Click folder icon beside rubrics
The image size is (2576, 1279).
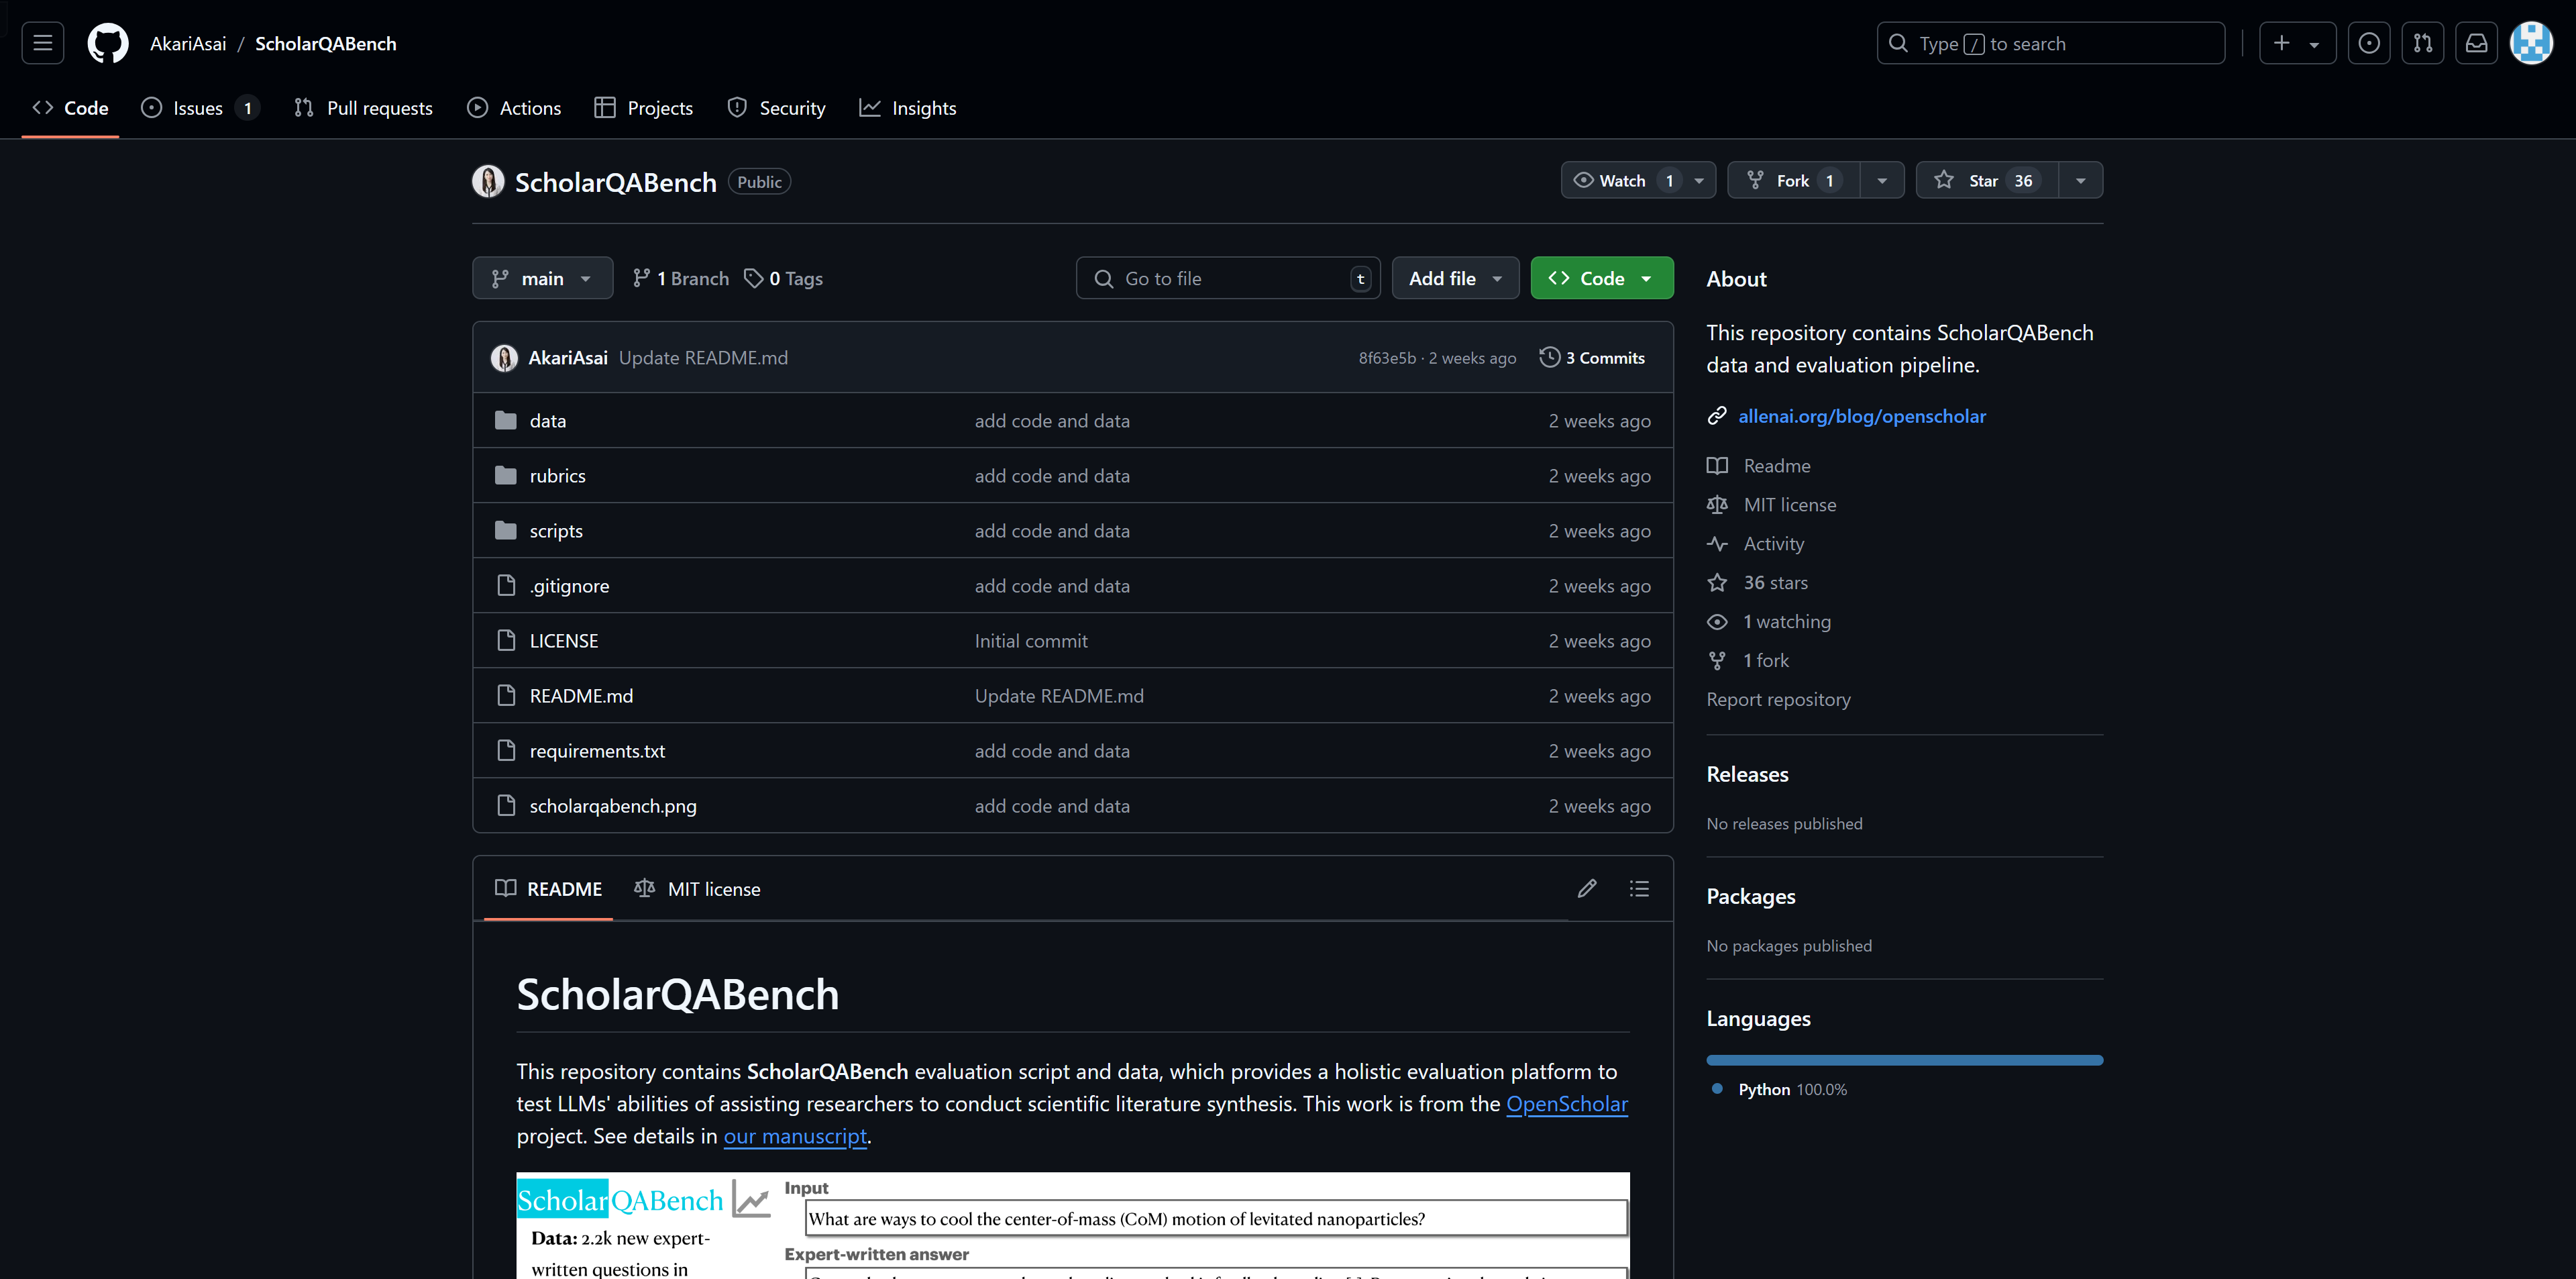(x=506, y=475)
